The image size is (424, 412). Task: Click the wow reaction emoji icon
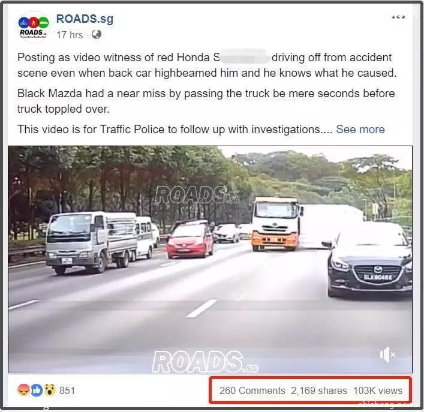tap(50, 390)
